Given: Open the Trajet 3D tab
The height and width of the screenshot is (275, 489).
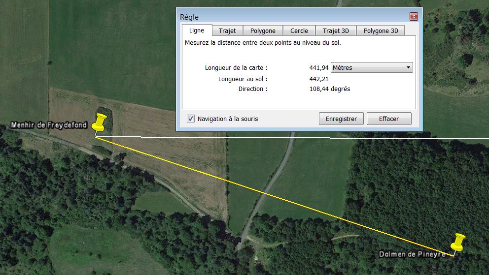Looking at the screenshot, I should (x=336, y=31).
